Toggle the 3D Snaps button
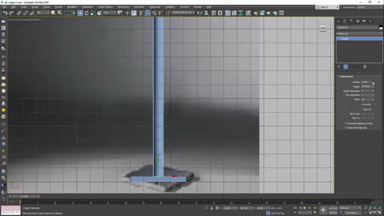This screenshot has width=384, height=216. [x=141, y=13]
